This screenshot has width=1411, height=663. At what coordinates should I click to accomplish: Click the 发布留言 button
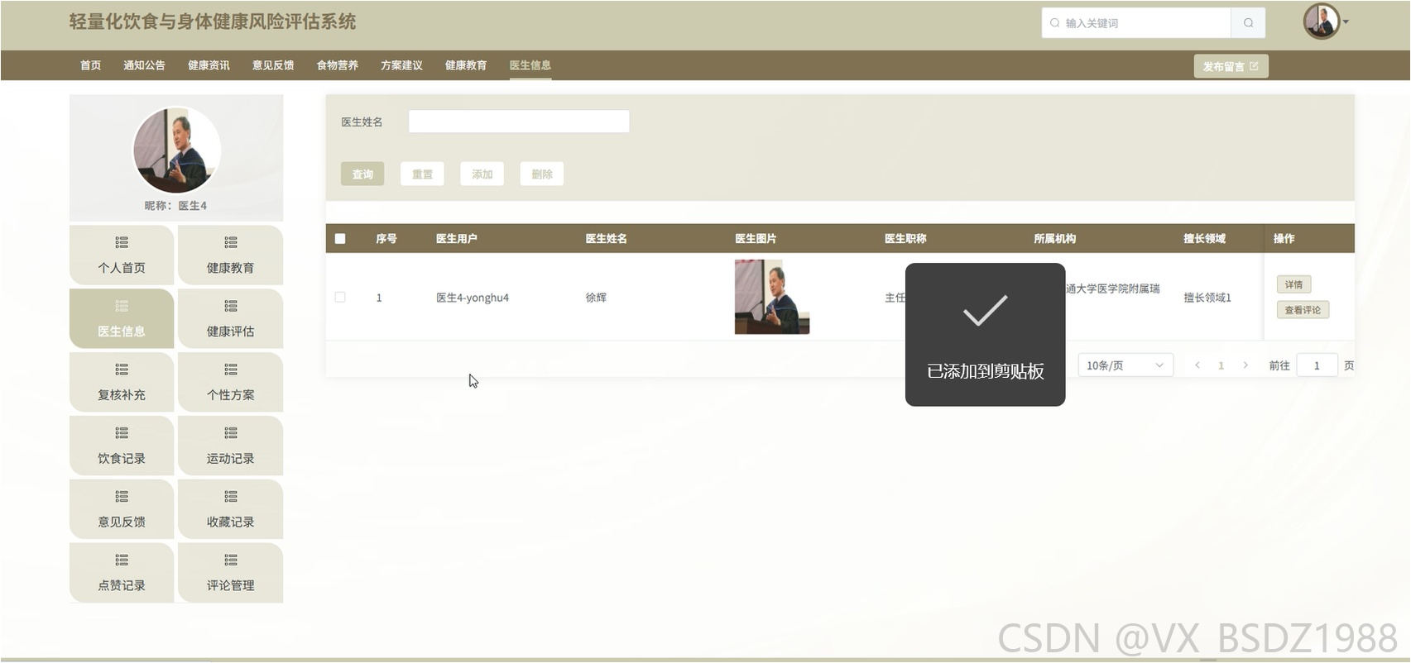(1231, 66)
